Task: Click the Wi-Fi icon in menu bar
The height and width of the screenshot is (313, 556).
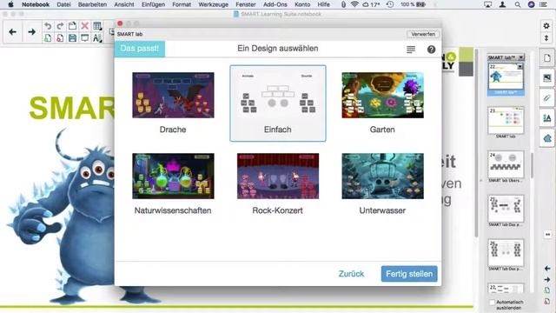Action: tap(354, 4)
